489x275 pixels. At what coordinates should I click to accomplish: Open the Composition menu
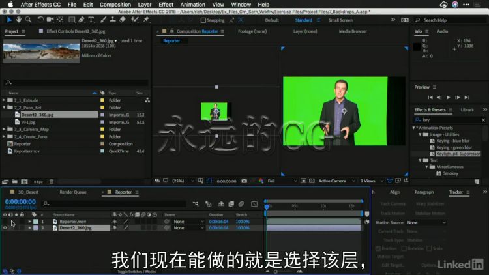(115, 5)
